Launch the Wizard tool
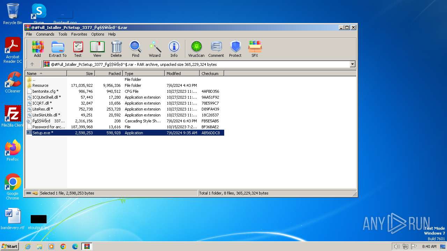 tap(155, 49)
